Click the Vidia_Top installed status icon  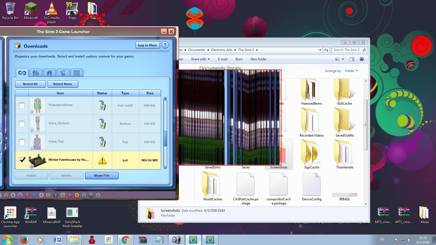point(102,142)
